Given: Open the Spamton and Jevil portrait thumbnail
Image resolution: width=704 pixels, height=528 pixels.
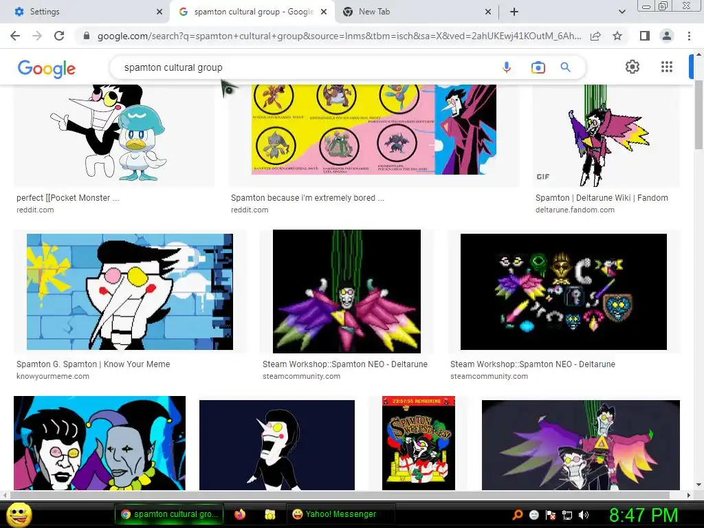Looking at the screenshot, I should click(100, 443).
